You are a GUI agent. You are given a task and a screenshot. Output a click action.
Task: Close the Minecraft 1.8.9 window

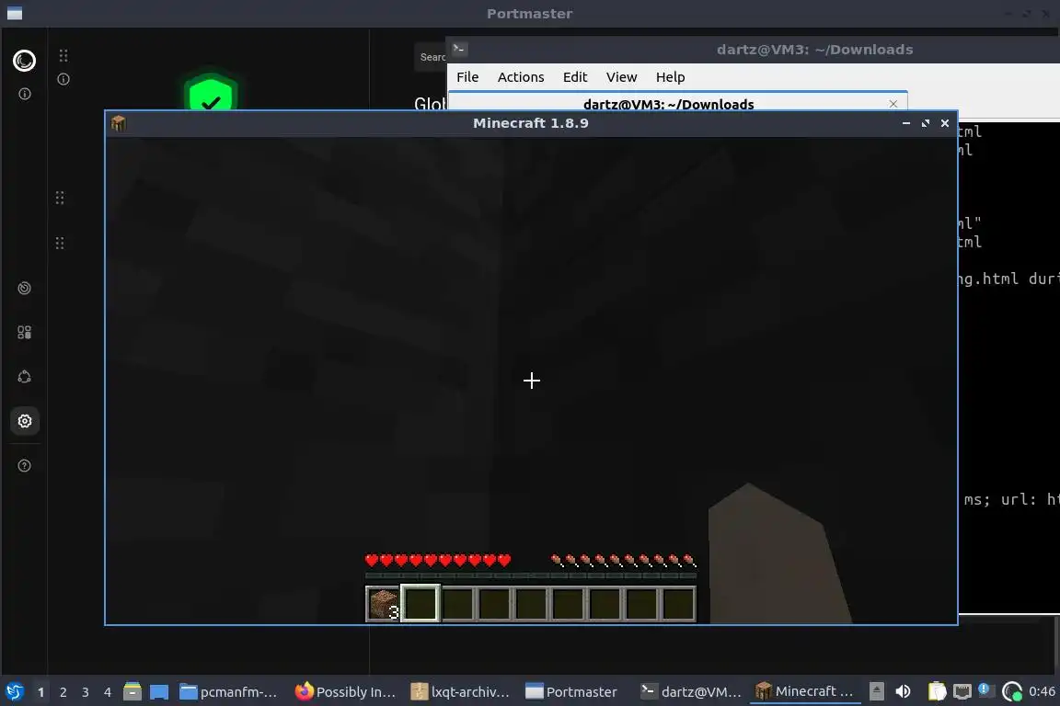[x=945, y=123]
